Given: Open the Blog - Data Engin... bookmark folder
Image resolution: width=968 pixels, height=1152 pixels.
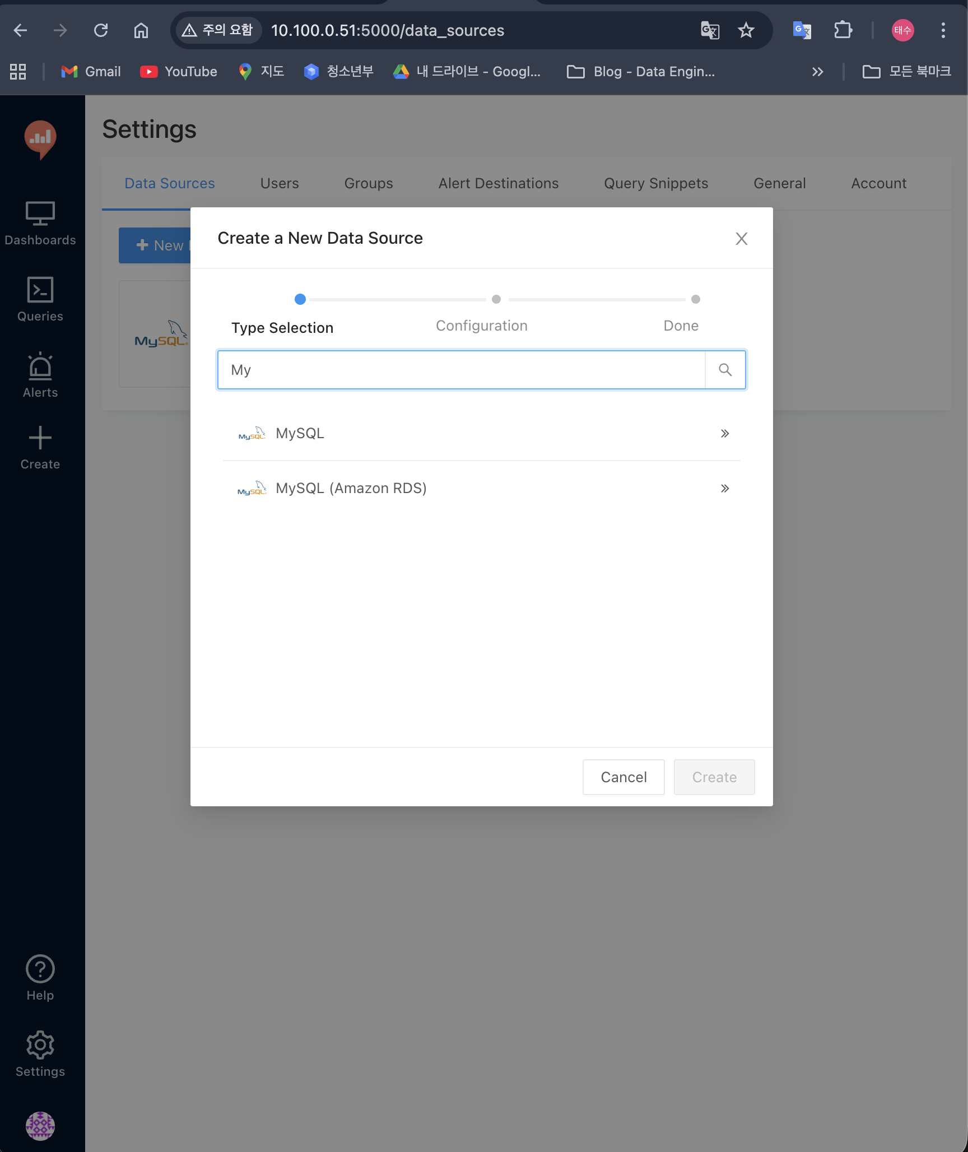Looking at the screenshot, I should coord(641,72).
